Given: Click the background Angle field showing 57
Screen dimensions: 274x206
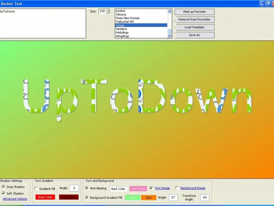Looking at the screenshot, I should pos(173,197).
